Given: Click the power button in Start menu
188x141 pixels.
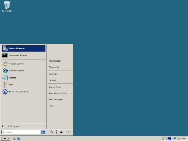Looking at the screenshot, I should pyautogui.click(x=52, y=132).
